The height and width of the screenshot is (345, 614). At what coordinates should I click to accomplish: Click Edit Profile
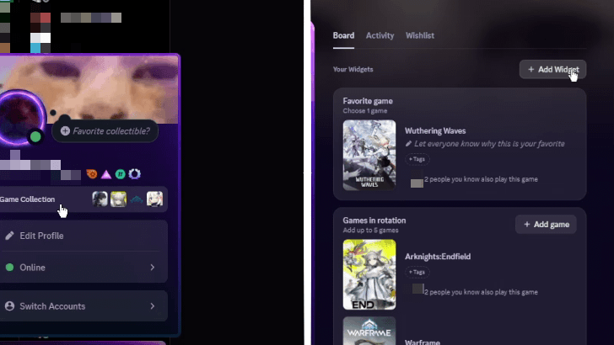[83, 236]
